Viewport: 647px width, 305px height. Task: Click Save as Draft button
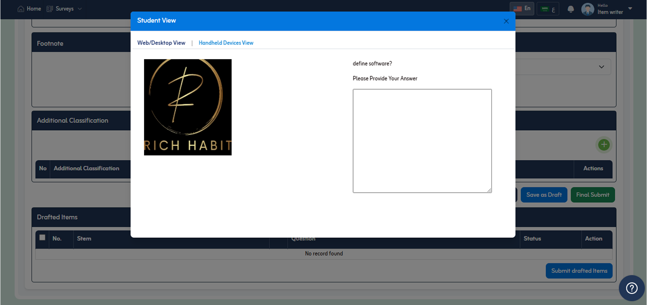(544, 195)
